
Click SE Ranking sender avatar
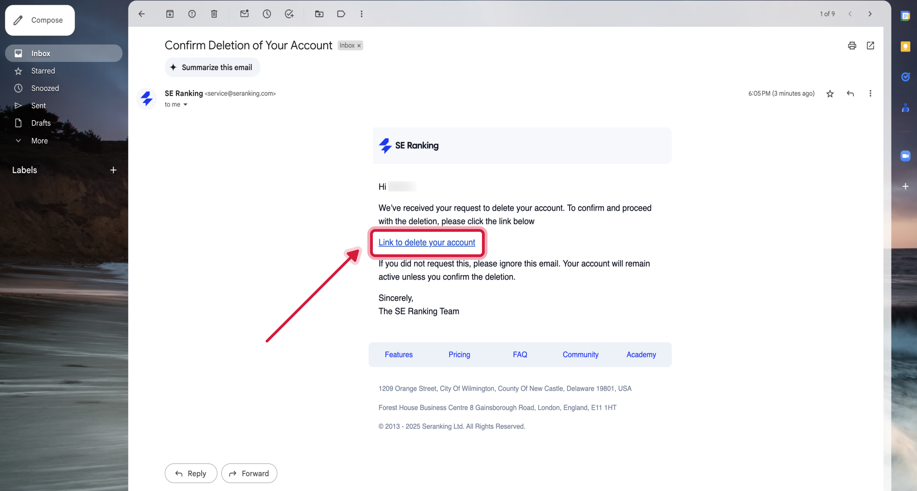(147, 99)
